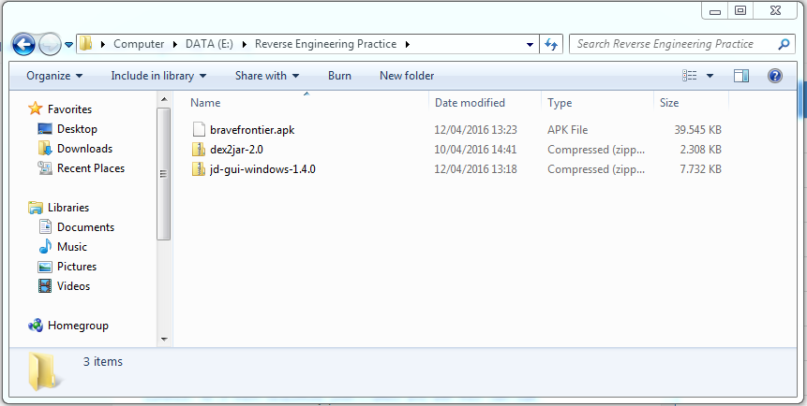Sort by Date modified column header
This screenshot has width=807, height=406.
(x=470, y=103)
